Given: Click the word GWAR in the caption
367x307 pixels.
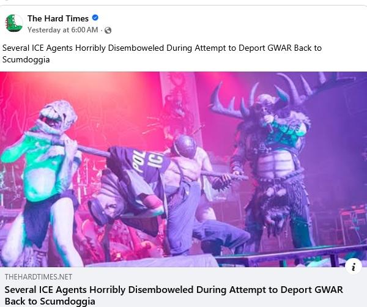Looking at the screenshot, I should [280, 48].
